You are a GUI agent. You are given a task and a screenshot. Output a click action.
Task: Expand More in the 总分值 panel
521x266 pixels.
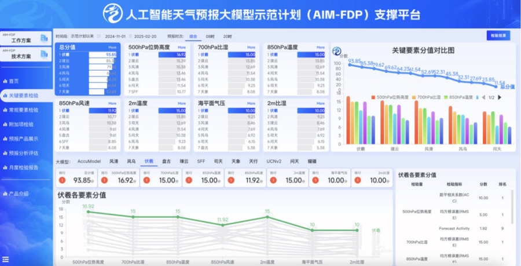(x=112, y=48)
